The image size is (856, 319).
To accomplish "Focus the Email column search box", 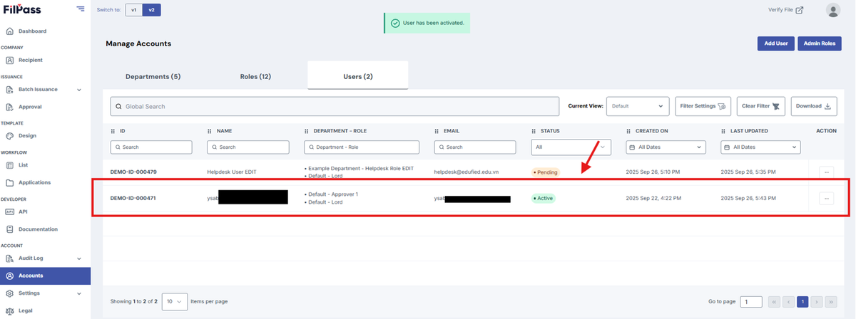I will click(475, 147).
